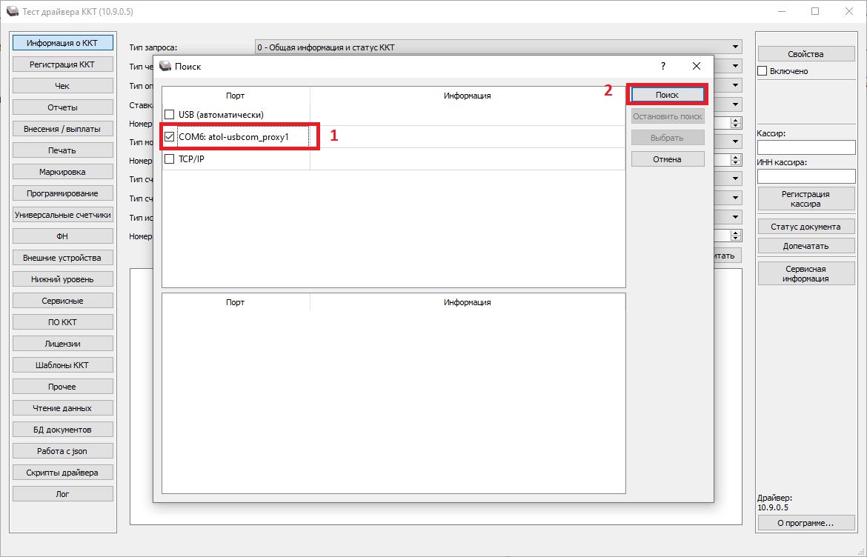This screenshot has height=557, width=867.
Task: Close the Поиск dialog with X
Action: (696, 66)
